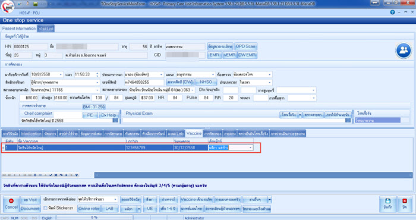Click the red Cancel button icon
The width and height of the screenshot is (416, 220).
(11, 201)
